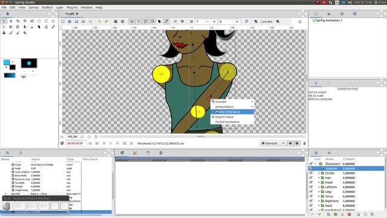Screen dimensions: 387x218
Task: Select the Circle tool in the toolbox
Action: (39, 21)
